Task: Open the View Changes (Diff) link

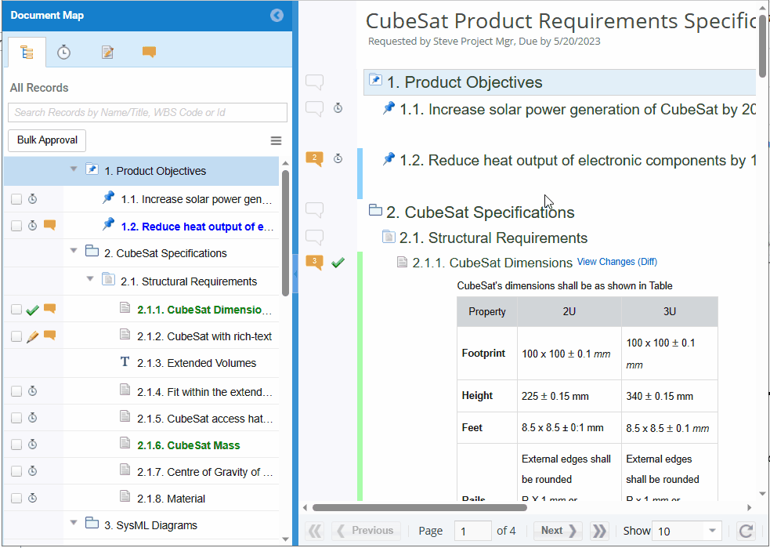Action: coord(616,262)
